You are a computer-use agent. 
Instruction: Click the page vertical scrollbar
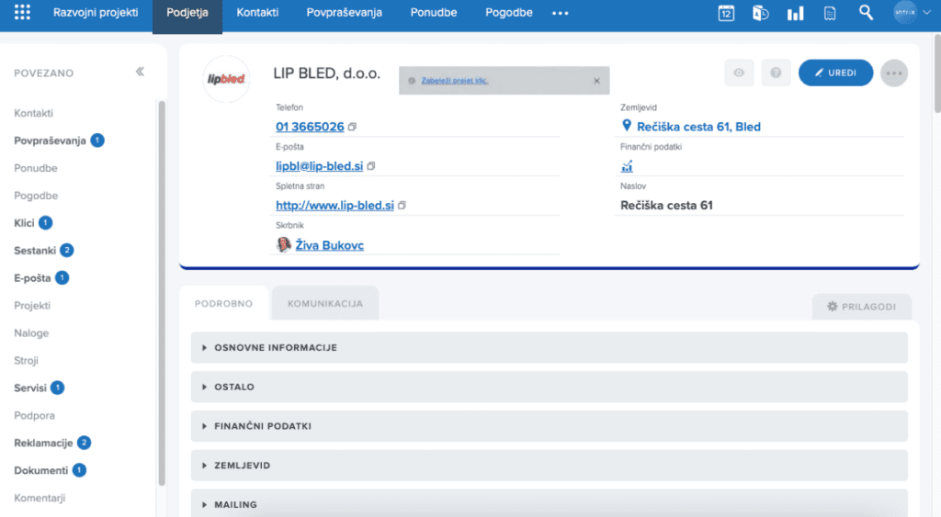[x=937, y=73]
